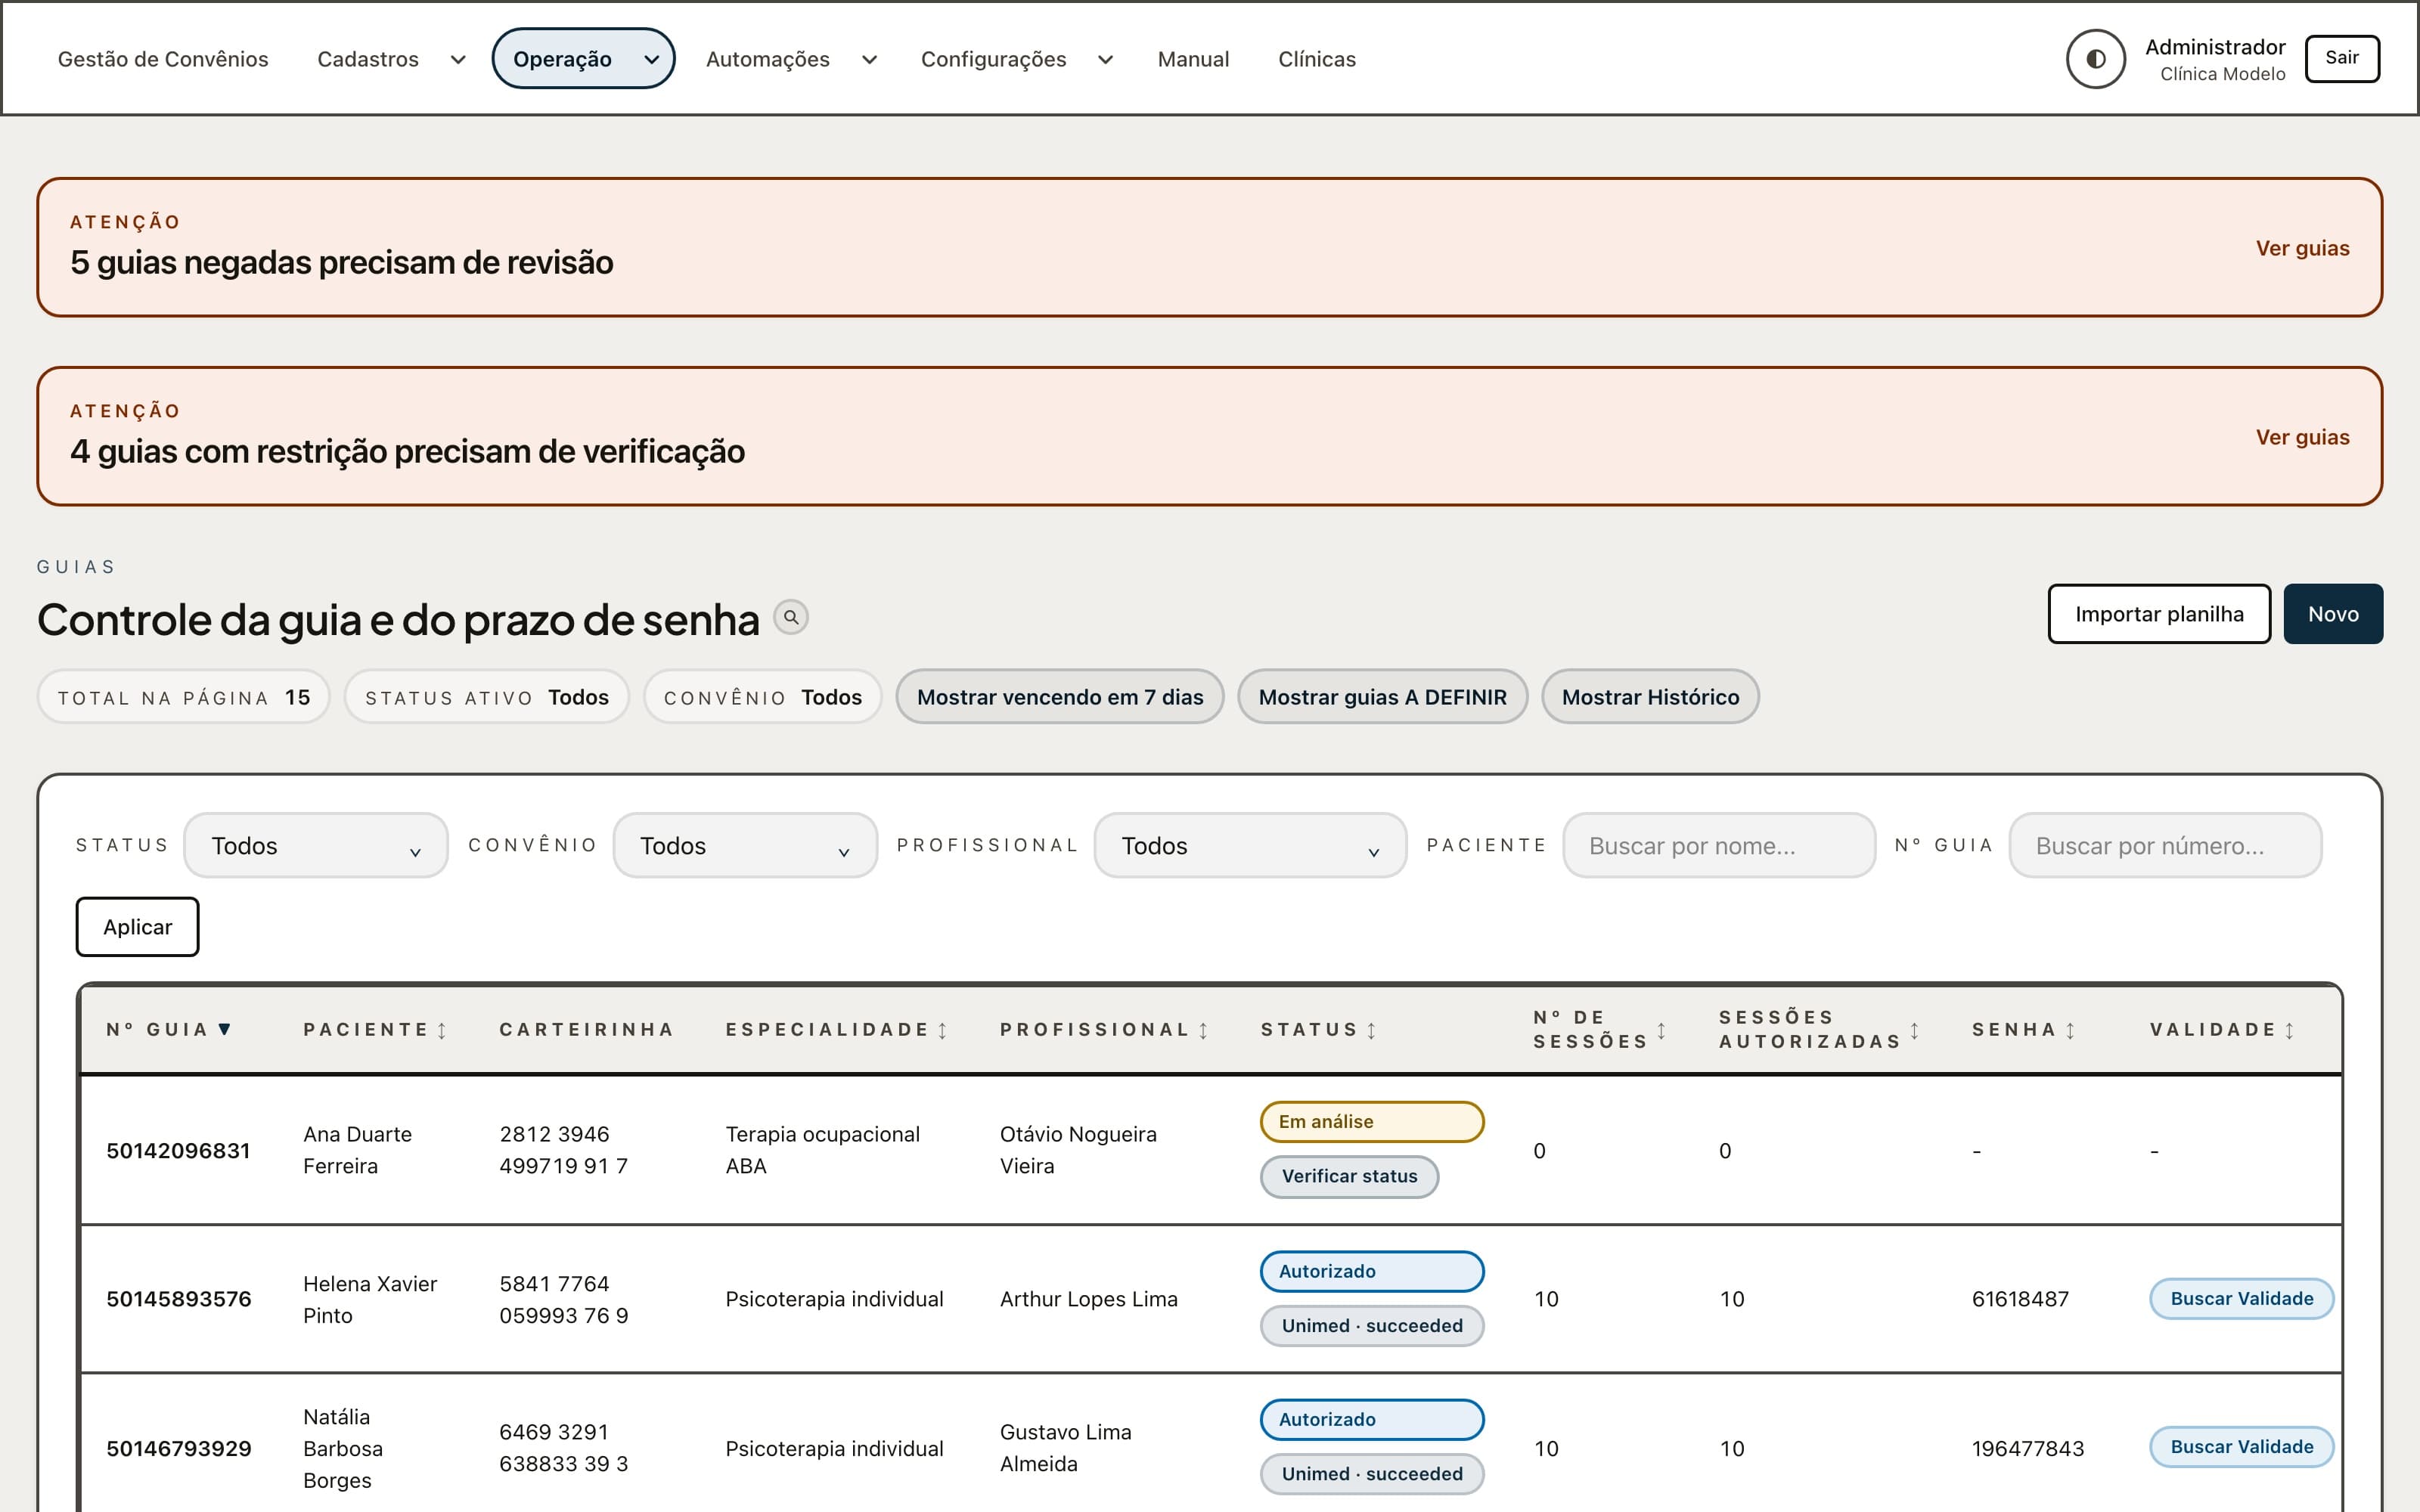This screenshot has width=2420, height=1512.
Task: Toggle Mostrar guias A DEFINIR filter
Action: coord(1382,697)
